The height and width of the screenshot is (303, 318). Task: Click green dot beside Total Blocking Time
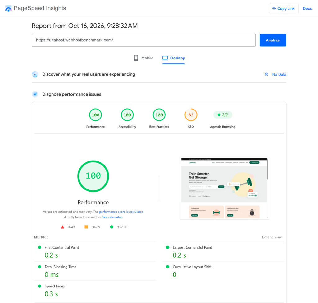pyautogui.click(x=39, y=267)
